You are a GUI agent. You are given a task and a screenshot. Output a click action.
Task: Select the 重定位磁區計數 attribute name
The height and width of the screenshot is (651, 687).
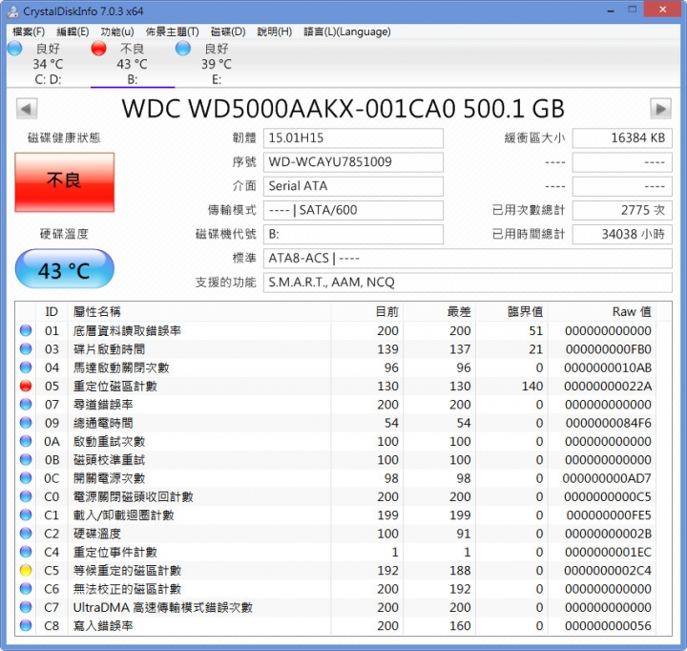[114, 387]
